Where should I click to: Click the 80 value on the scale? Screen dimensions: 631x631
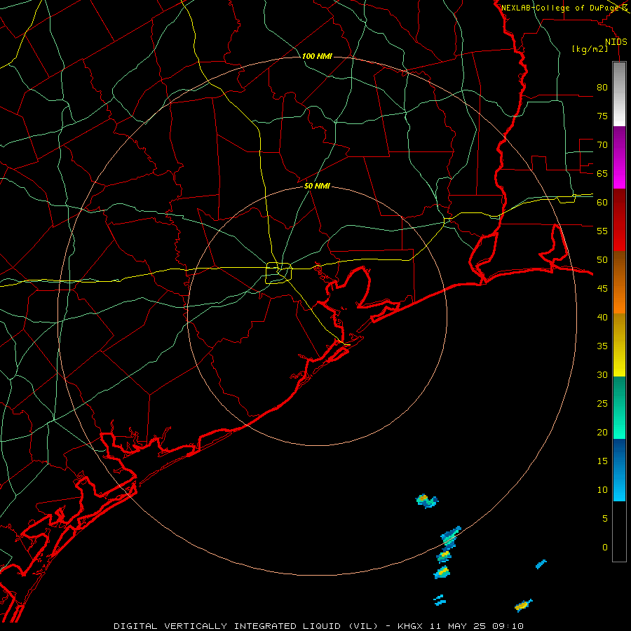click(602, 88)
